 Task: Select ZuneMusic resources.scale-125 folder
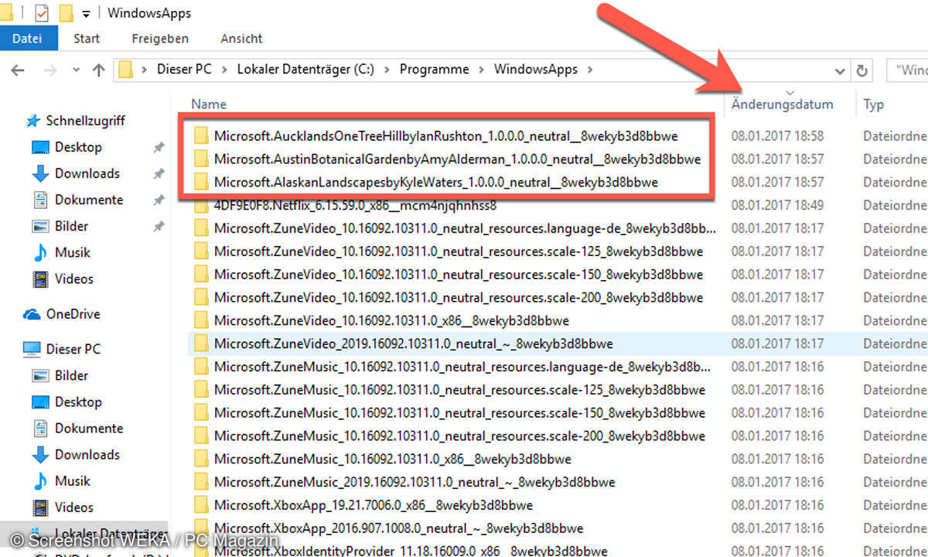coord(460,390)
